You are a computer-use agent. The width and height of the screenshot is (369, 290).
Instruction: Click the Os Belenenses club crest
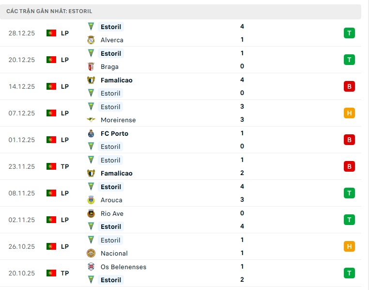pos(91,267)
